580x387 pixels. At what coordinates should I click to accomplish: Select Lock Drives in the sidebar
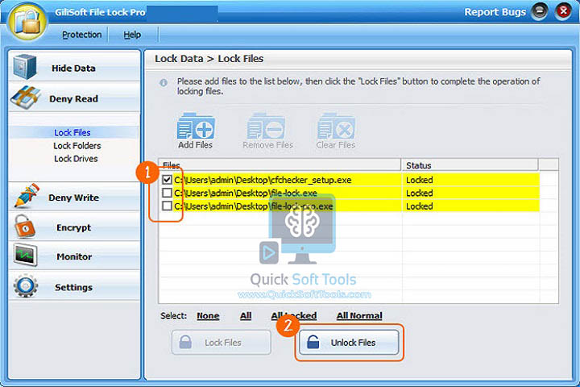pyautogui.click(x=76, y=159)
